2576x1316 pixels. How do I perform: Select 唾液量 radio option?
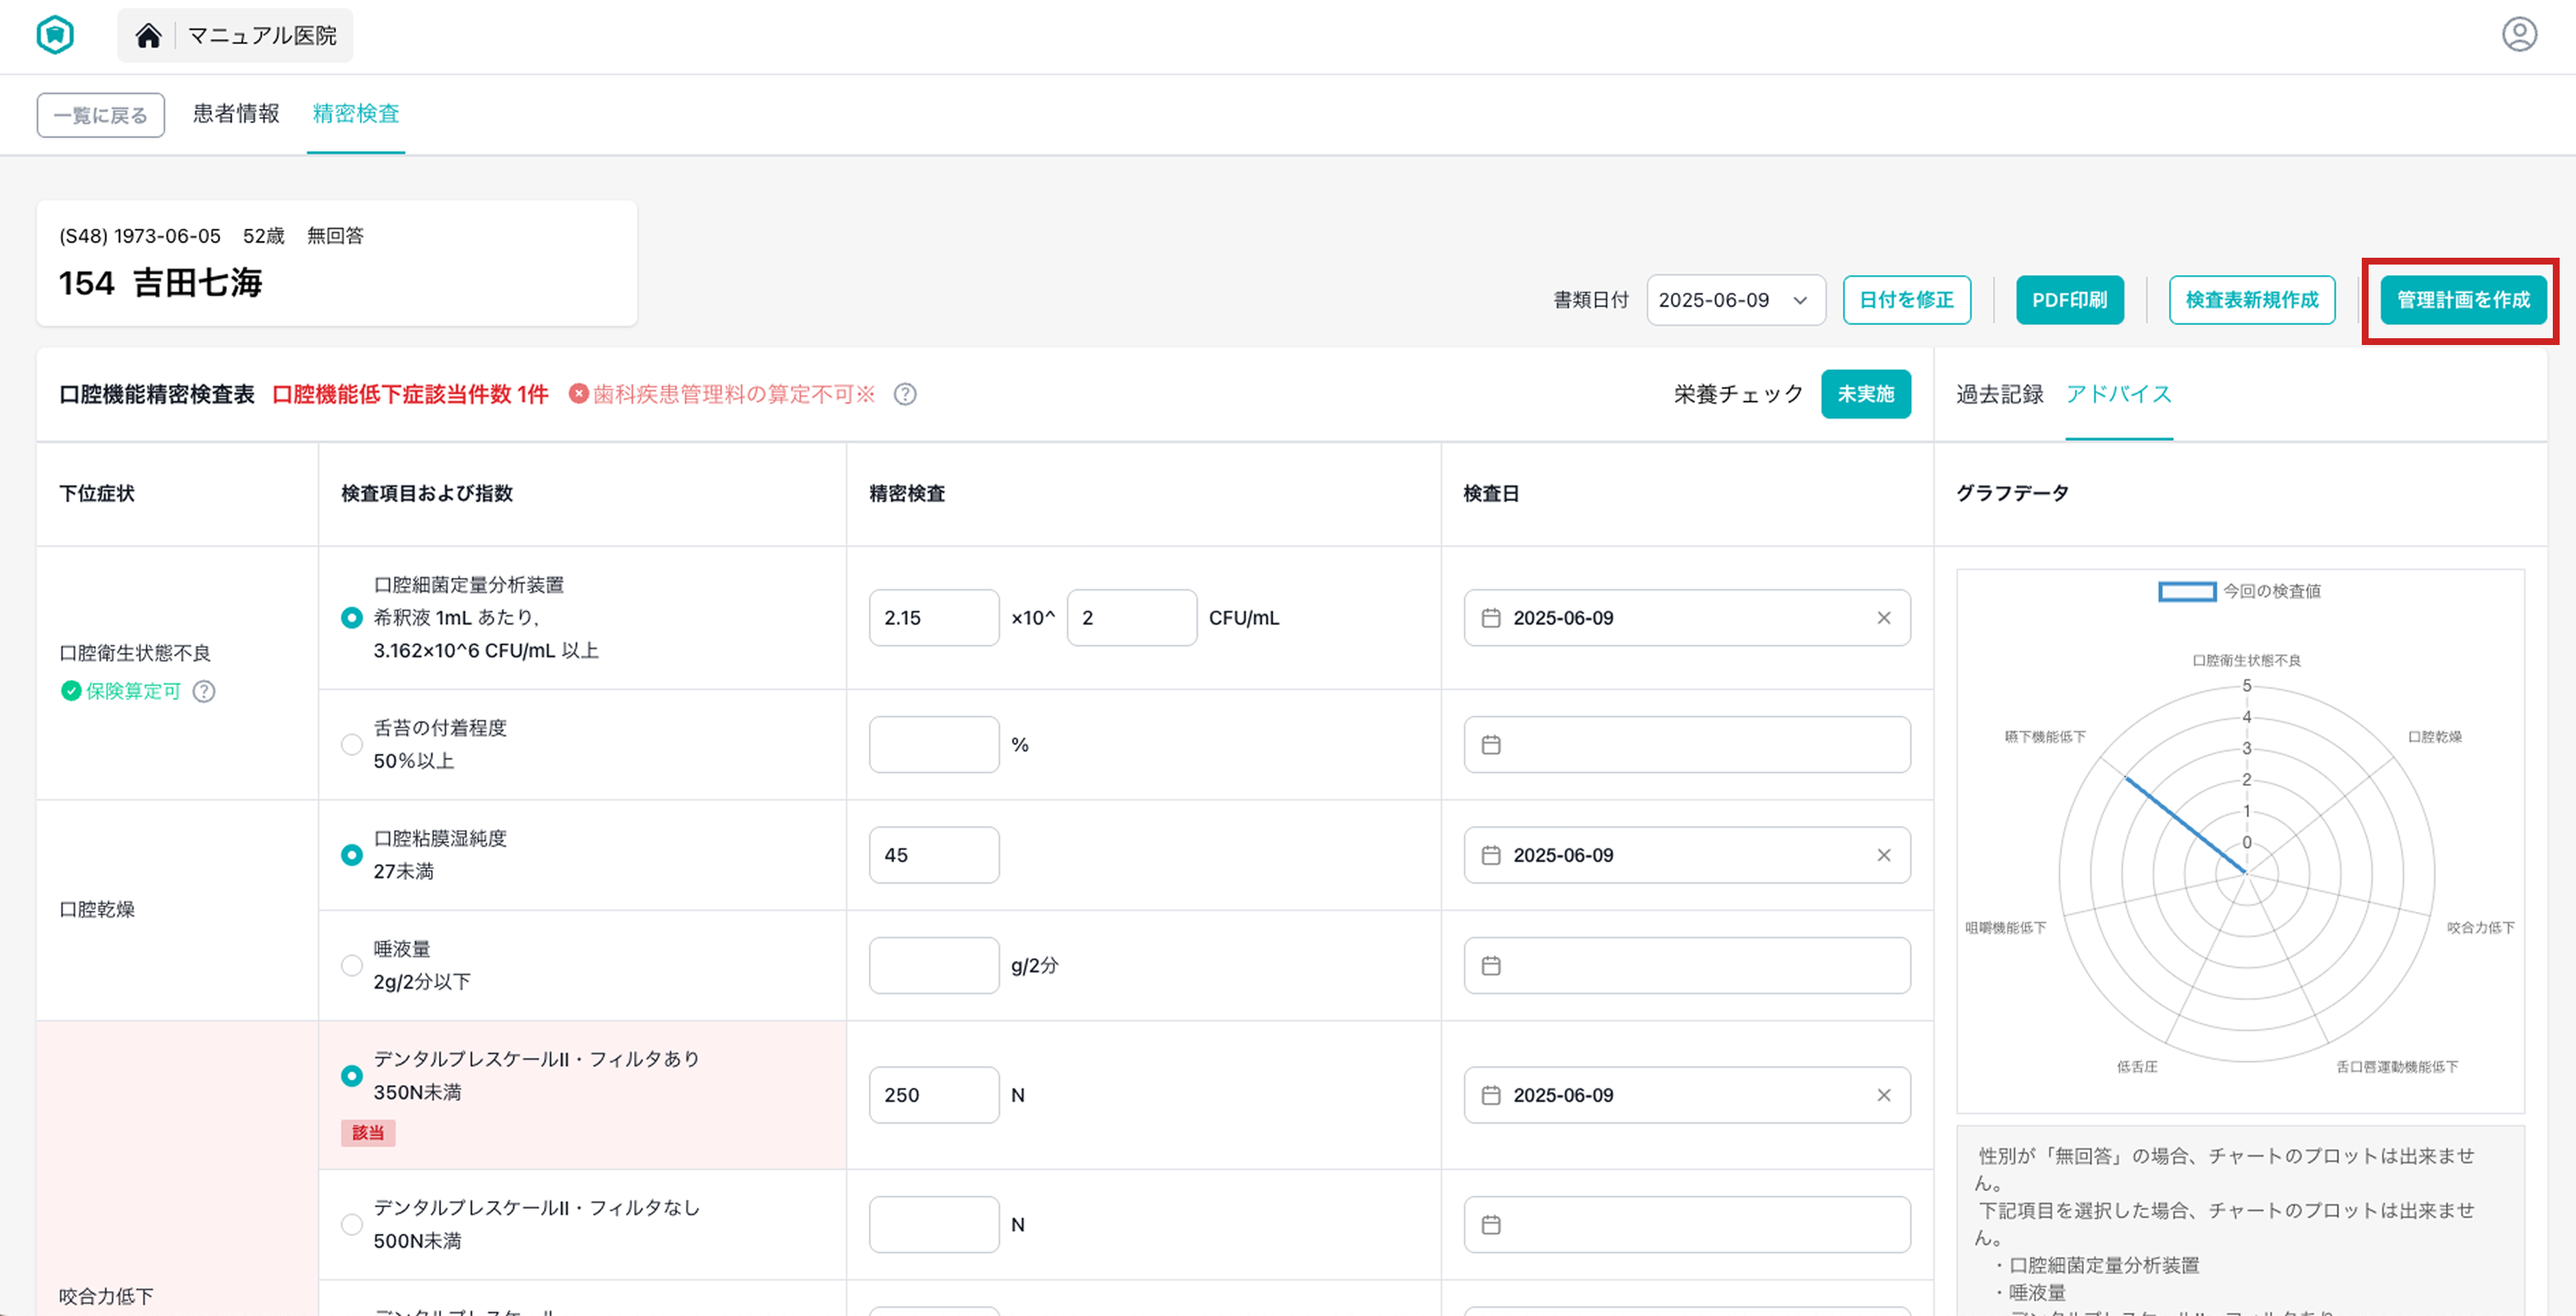(352, 966)
